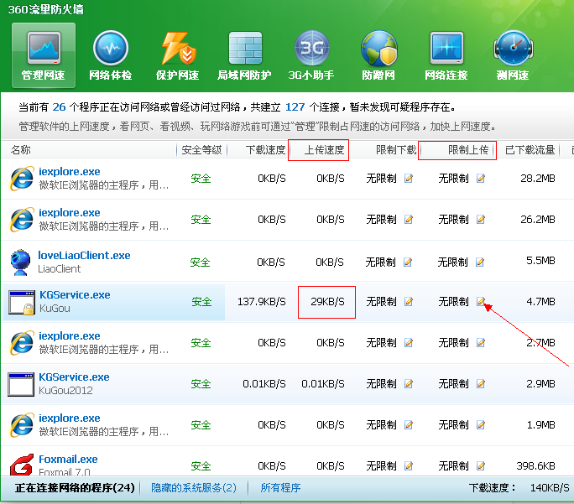Image resolution: width=574 pixels, height=504 pixels.
Task: Switch to 正在连接网络的程序(24) tab
Action: (75, 487)
